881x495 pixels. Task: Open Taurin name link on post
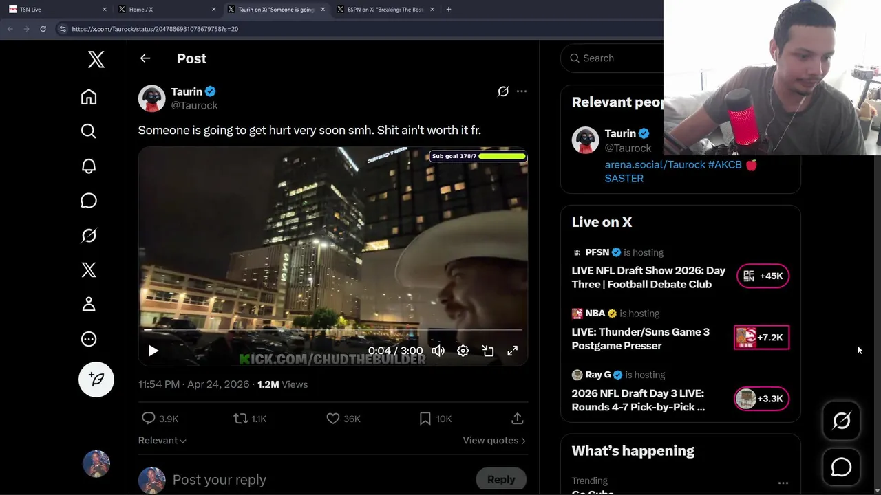coord(187,91)
